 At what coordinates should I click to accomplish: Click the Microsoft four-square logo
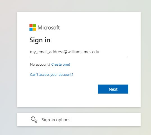(33, 27)
